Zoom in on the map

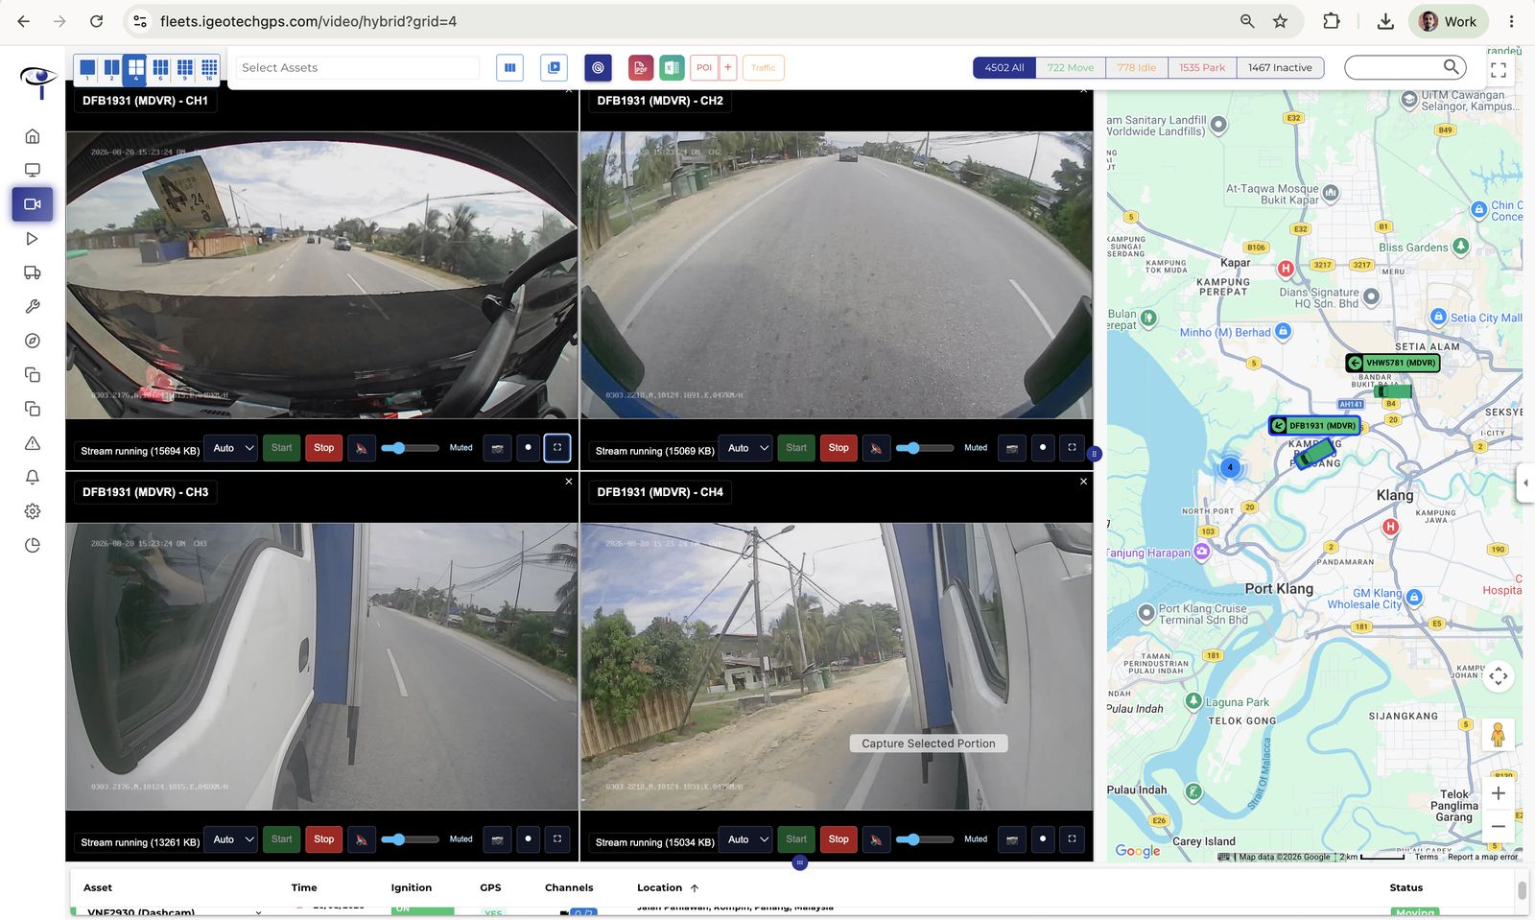tap(1499, 793)
